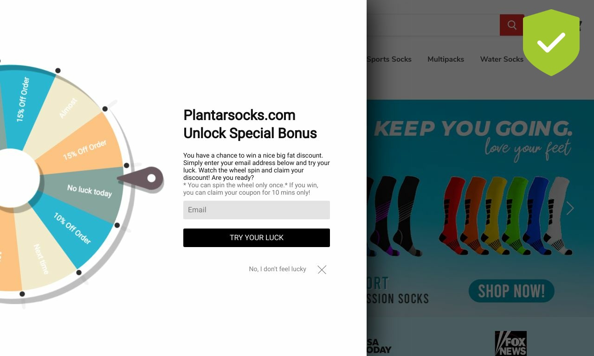Click the "Almost" wheel segment
Screen dimensions: 594x356
69,108
